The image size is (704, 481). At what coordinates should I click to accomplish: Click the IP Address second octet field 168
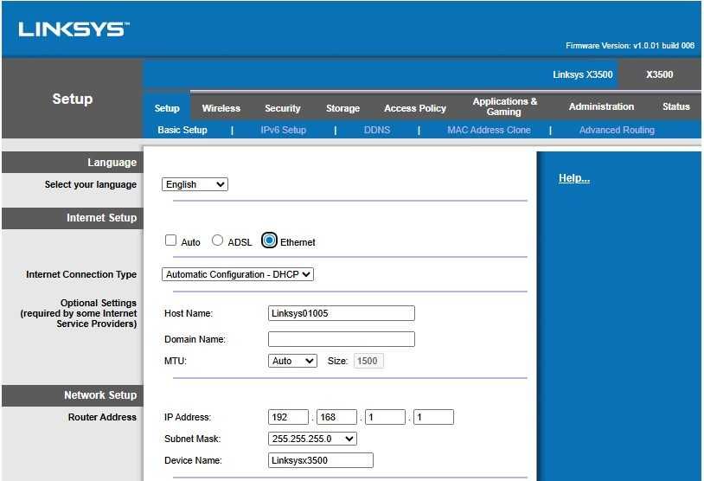[x=336, y=417]
